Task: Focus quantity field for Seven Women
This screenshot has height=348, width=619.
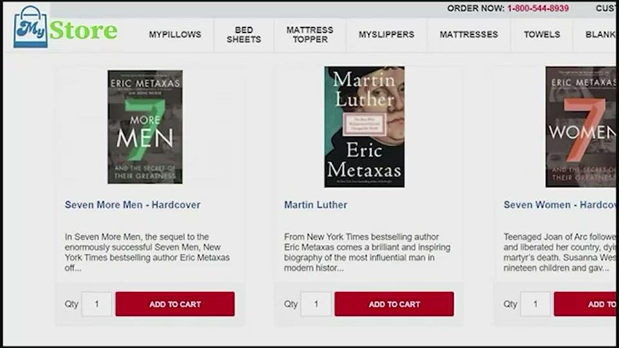Action: [x=535, y=304]
